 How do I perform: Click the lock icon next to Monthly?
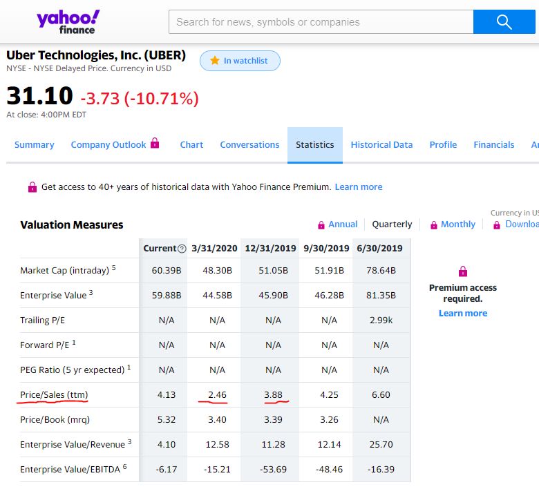[434, 225]
